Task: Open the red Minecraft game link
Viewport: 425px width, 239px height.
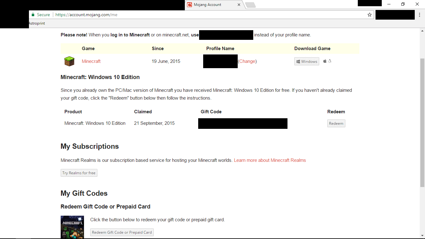Action: pyautogui.click(x=91, y=61)
